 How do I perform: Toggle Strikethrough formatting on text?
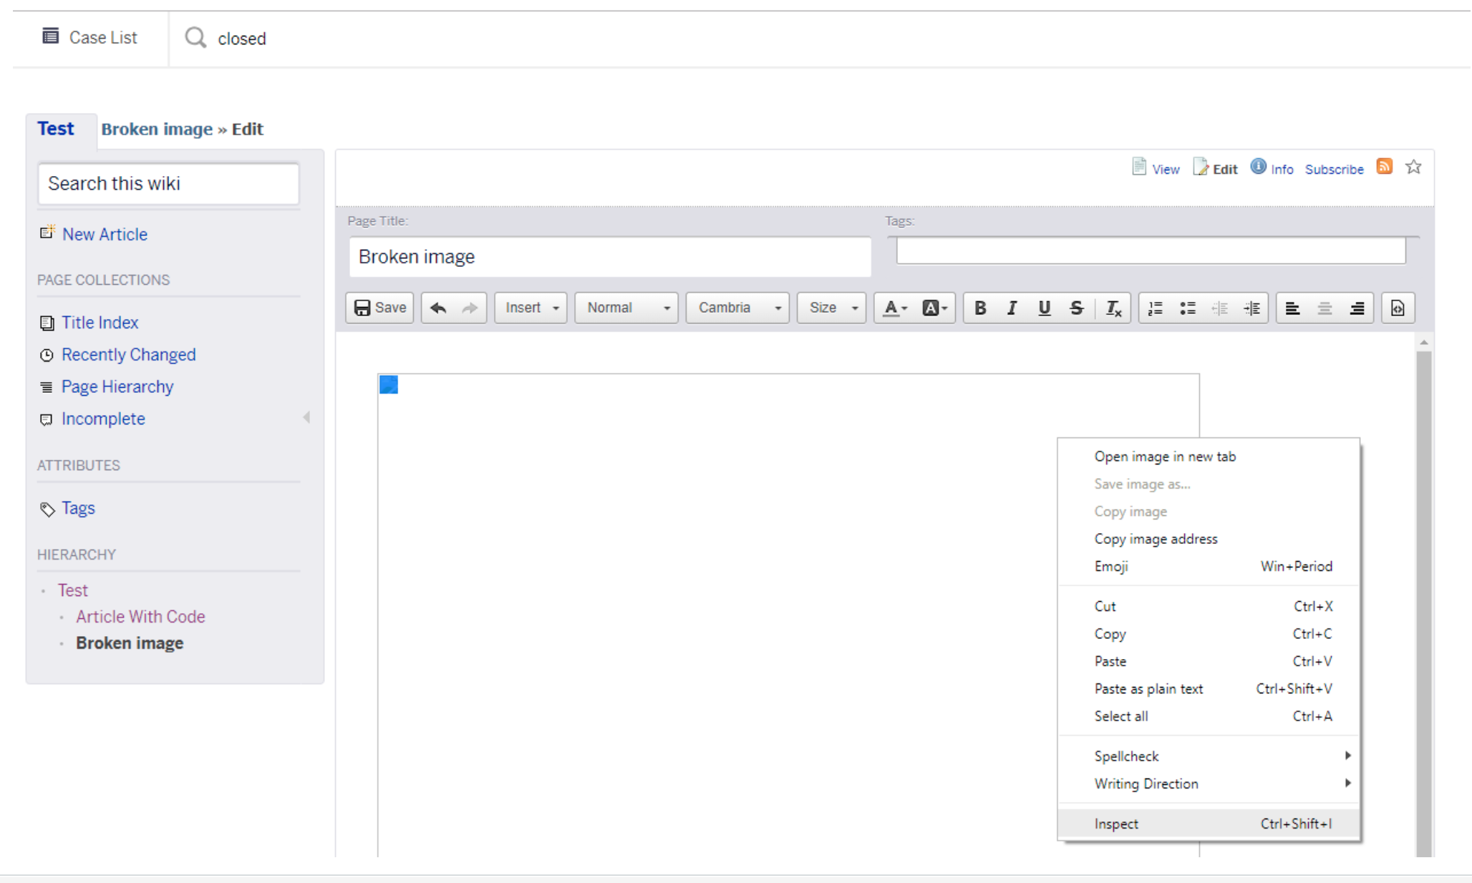pyautogui.click(x=1075, y=307)
